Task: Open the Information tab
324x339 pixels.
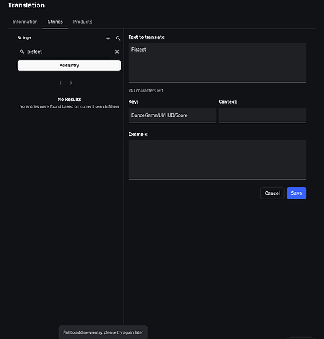Action: pyautogui.click(x=25, y=22)
